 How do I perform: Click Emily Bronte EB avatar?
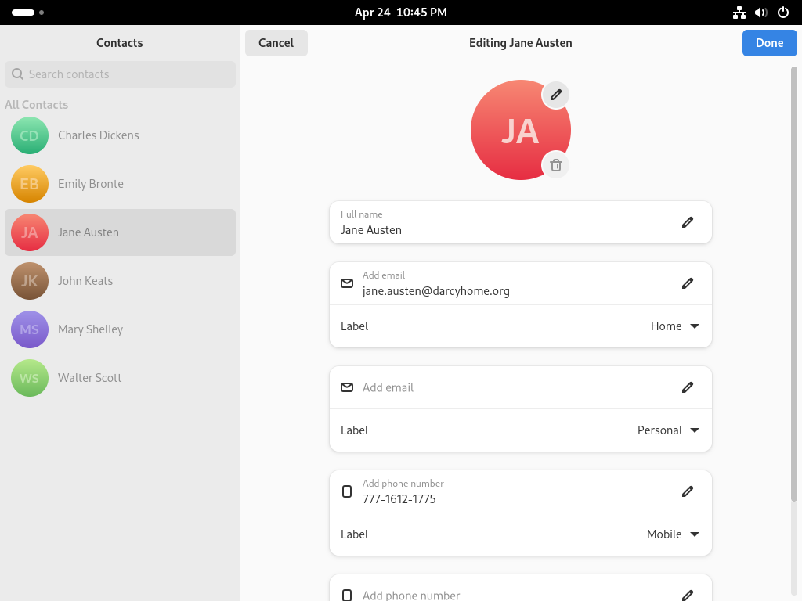[x=30, y=184]
